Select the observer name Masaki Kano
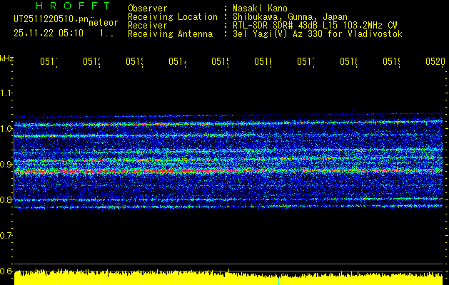This screenshot has width=449, height=285. (260, 8)
